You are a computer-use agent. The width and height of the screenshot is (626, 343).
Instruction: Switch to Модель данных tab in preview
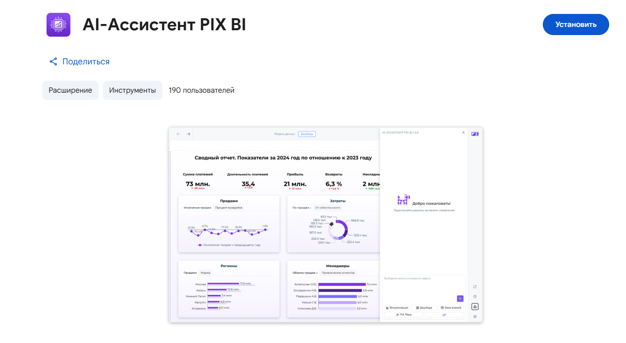284,134
